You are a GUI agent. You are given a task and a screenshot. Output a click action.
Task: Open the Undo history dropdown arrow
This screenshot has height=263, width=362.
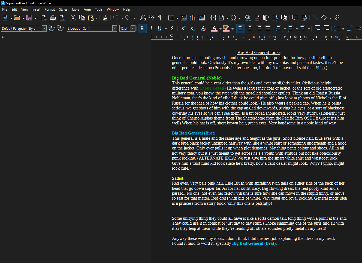pos(122,18)
